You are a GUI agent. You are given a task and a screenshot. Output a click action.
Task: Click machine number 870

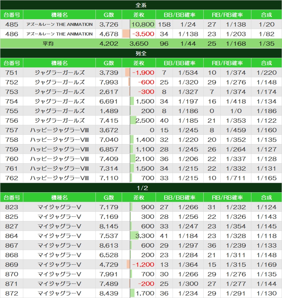point(12,274)
